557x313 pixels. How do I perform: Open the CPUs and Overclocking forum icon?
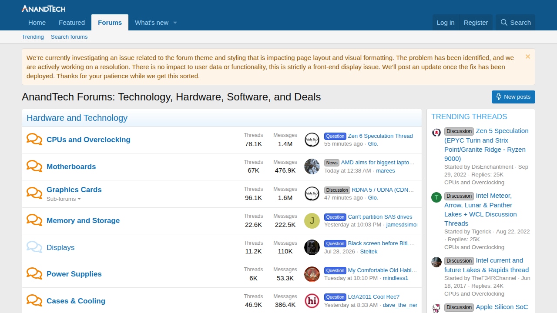(x=34, y=139)
